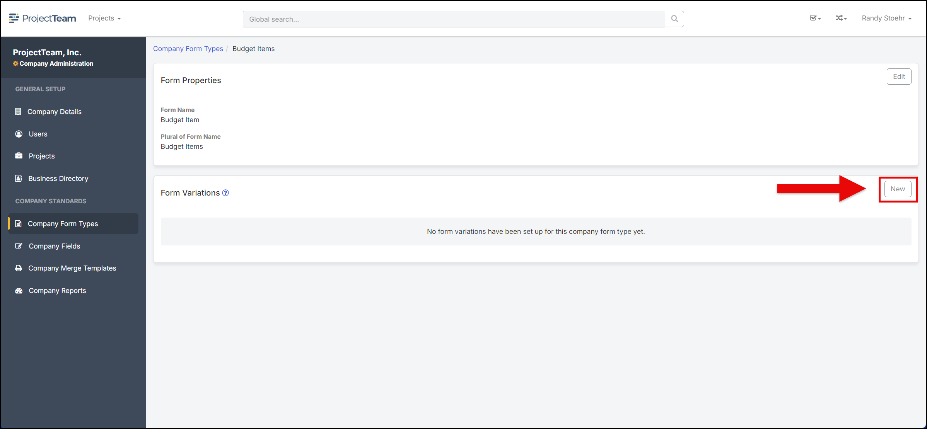Click the Company Form Types breadcrumb link
Viewport: 927px width, 429px height.
click(x=188, y=49)
